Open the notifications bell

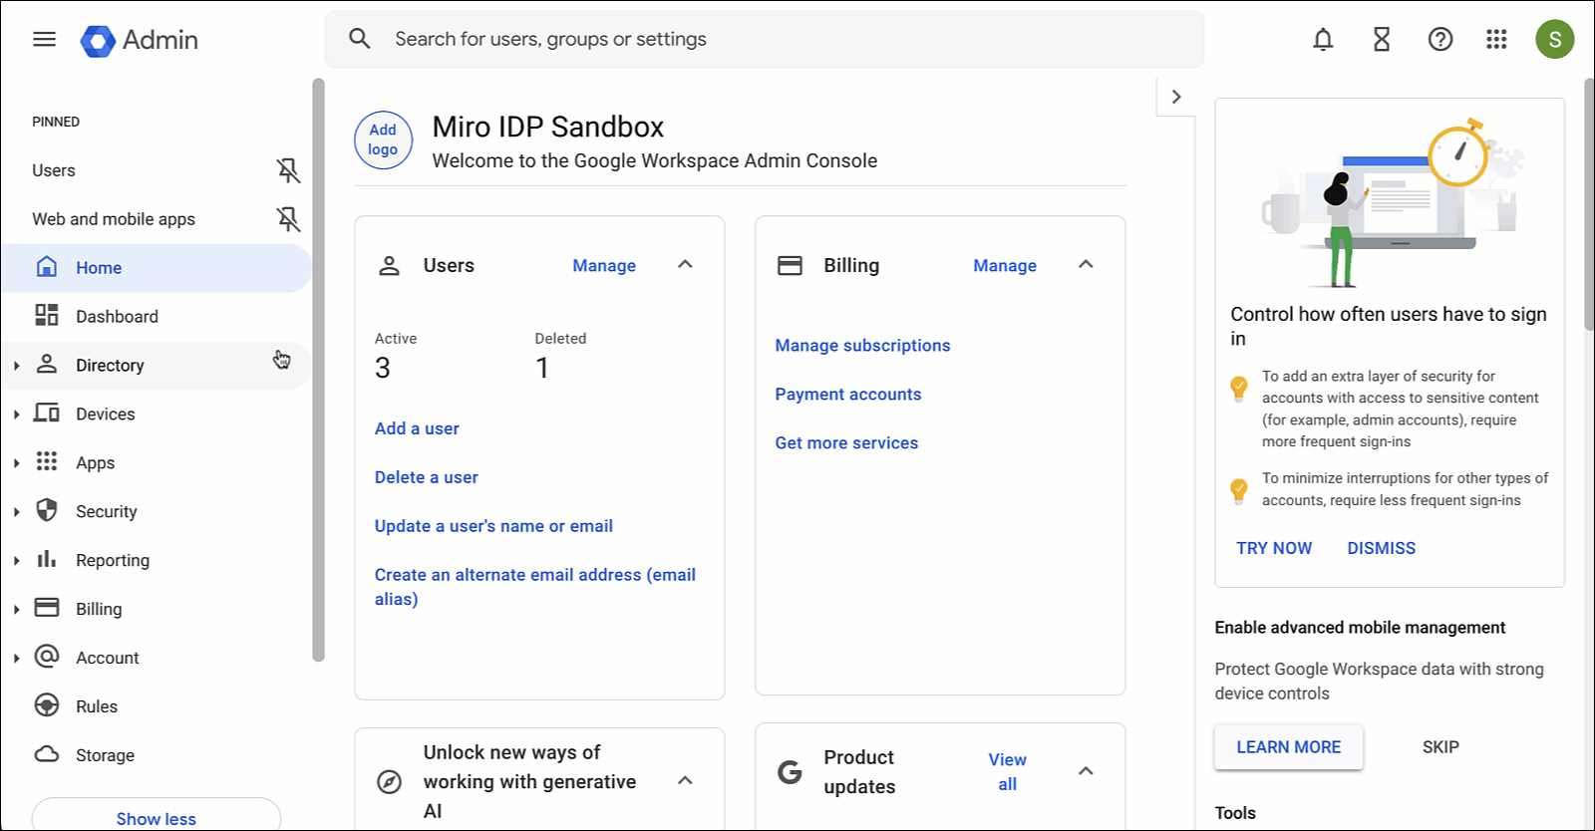pos(1323,40)
